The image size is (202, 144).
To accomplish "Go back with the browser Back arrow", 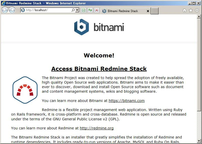I will tap(5, 10).
